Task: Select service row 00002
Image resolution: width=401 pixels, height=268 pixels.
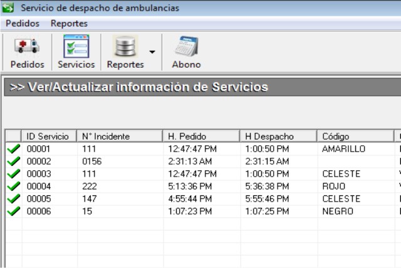Action: coord(203,161)
